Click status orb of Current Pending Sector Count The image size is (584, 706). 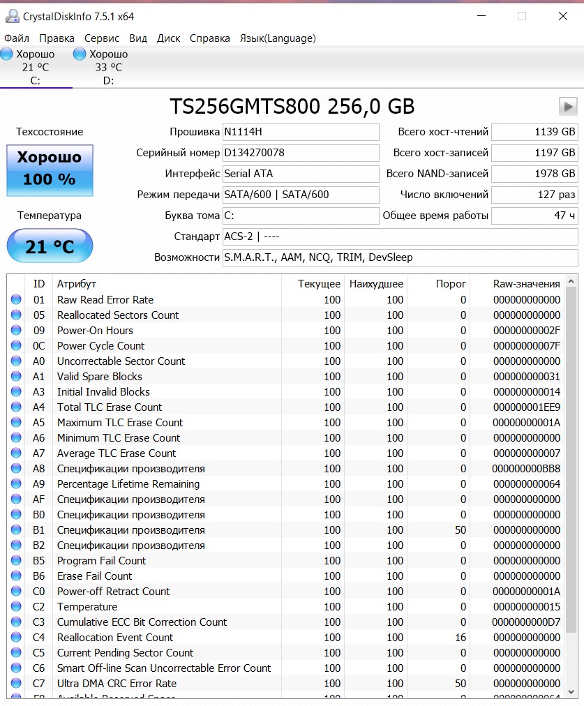click(x=16, y=652)
